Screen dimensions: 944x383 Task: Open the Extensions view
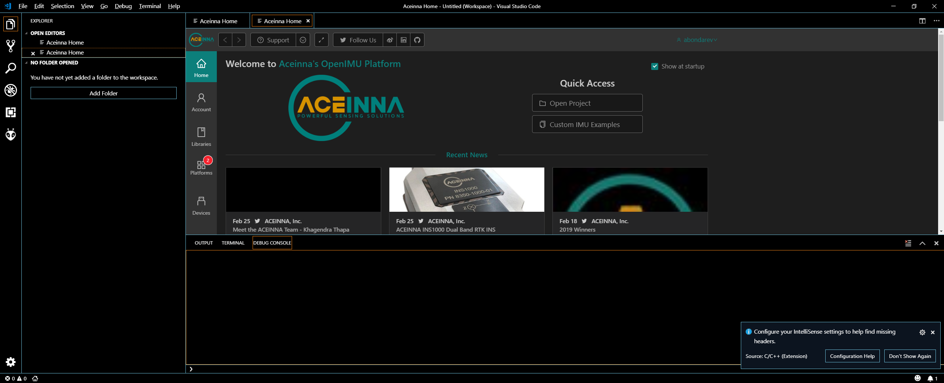(x=11, y=113)
